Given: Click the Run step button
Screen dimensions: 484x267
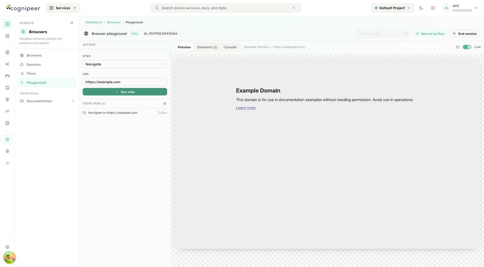Looking at the screenshot, I should 125,92.
